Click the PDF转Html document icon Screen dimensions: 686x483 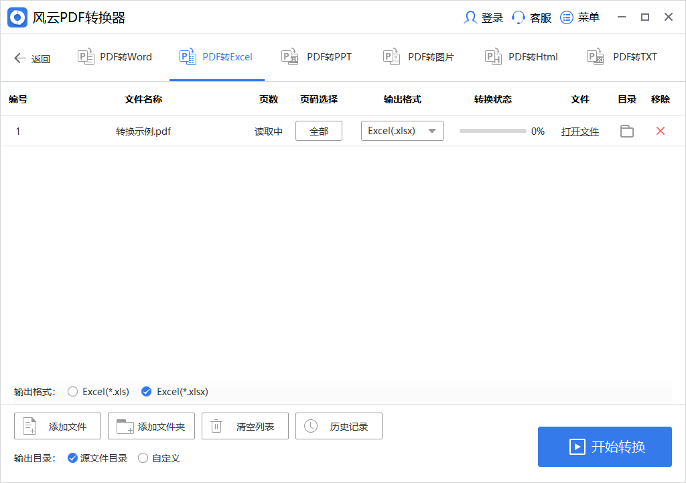(494, 56)
